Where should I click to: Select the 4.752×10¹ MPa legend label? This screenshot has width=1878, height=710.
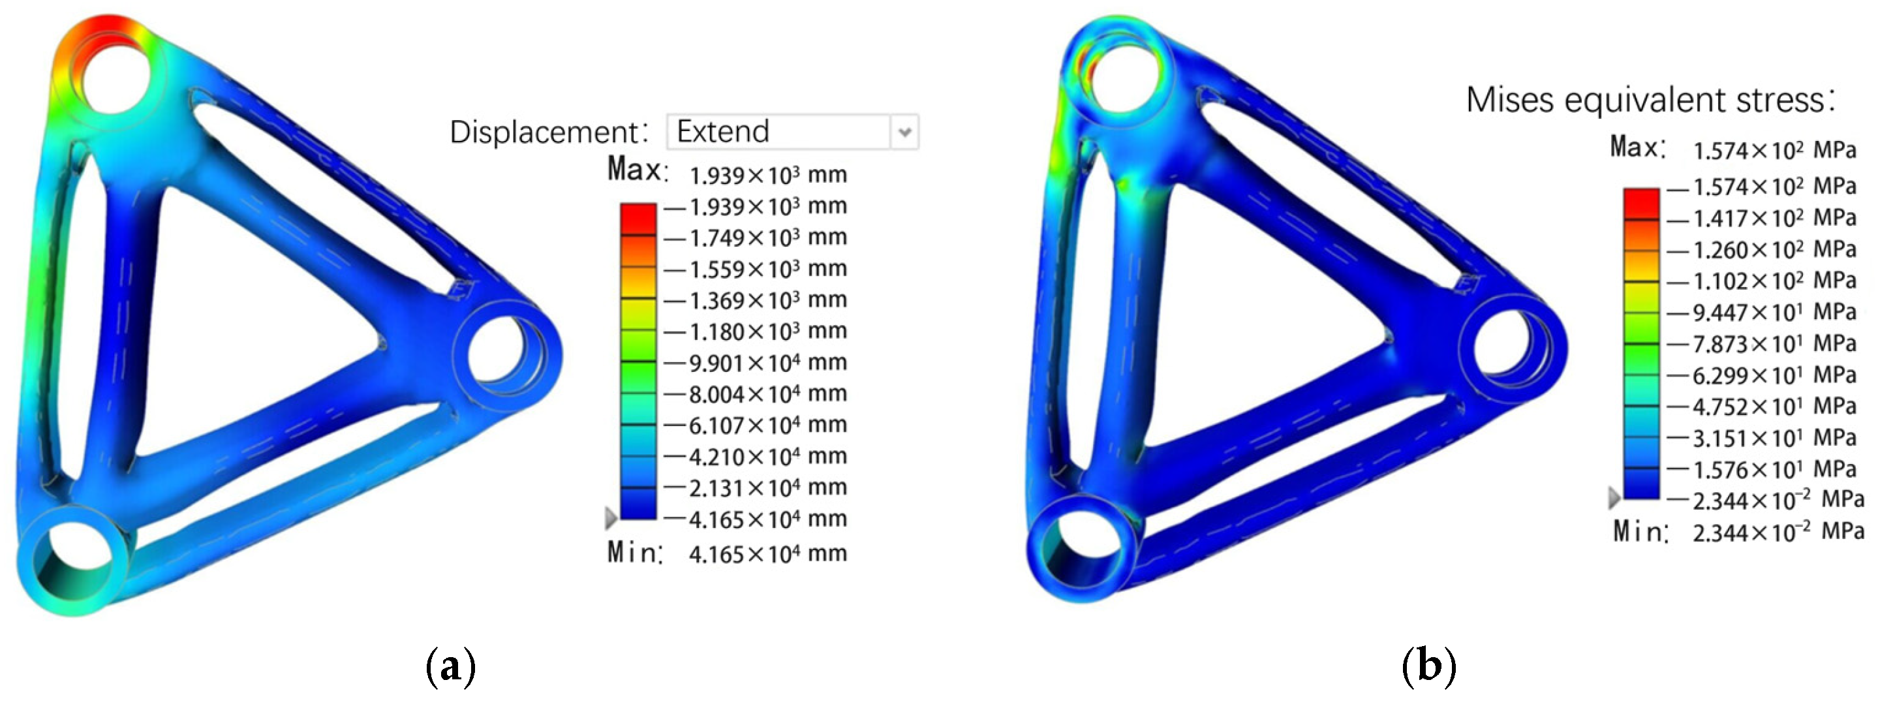pos(1774,406)
